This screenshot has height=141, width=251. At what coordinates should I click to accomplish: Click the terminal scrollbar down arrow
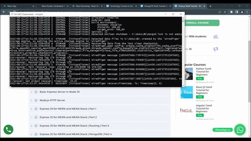183,85
